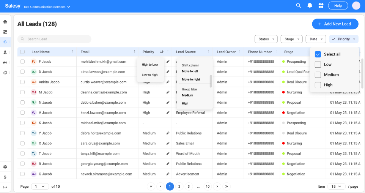
Task: Open Lead Source column options menu
Action: [209, 52]
